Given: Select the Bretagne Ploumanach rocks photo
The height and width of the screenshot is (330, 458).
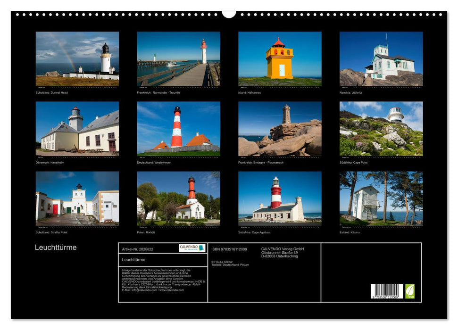Looking at the screenshot, I should pyautogui.click(x=280, y=129).
